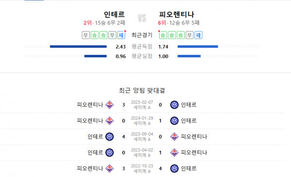Click Fiorentina crest in the 2023-09-04 match row
291x177 pixels.
click(x=174, y=137)
